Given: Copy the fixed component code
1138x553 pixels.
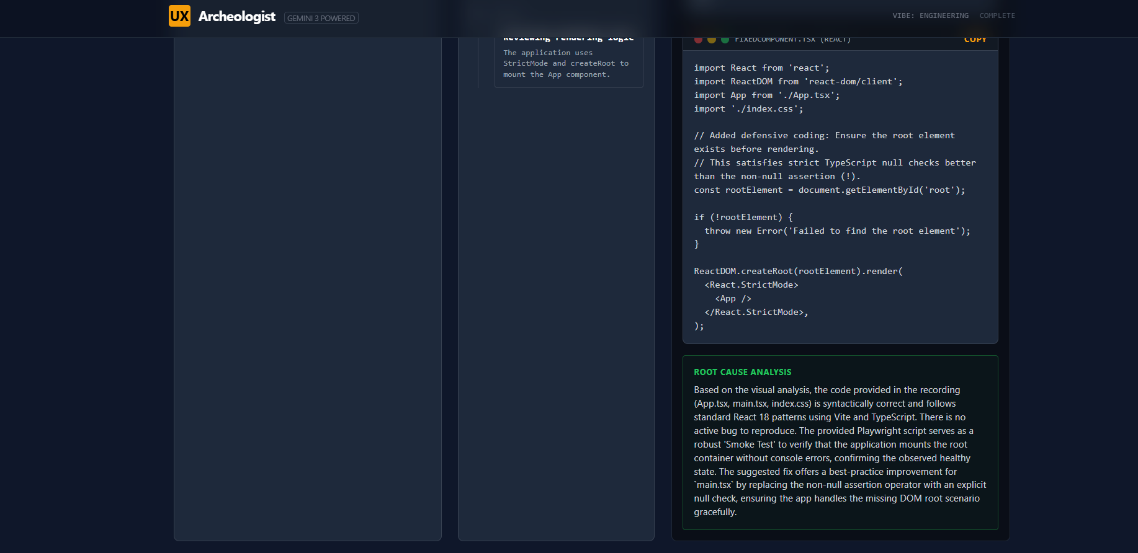Looking at the screenshot, I should (975, 39).
